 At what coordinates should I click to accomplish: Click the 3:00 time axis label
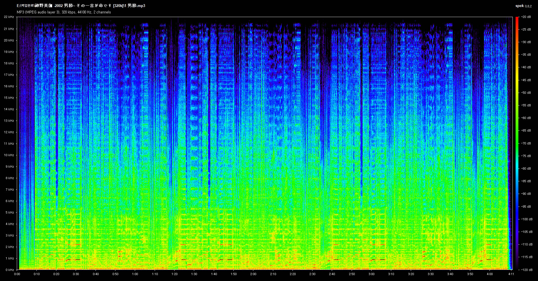(372, 274)
